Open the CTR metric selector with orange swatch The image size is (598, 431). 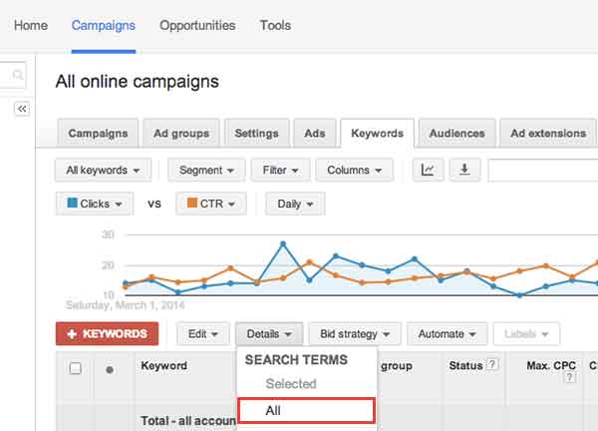click(x=211, y=204)
